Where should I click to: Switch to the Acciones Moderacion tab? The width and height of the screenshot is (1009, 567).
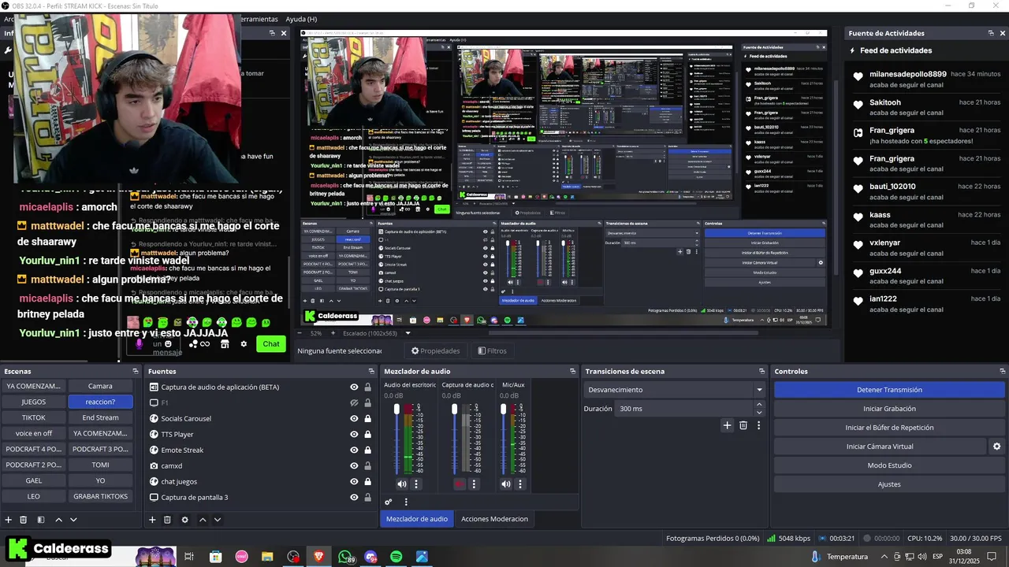coord(494,518)
